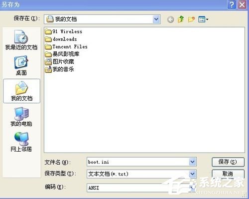
Task: Select the downloads folder icon
Action: (x=48, y=39)
